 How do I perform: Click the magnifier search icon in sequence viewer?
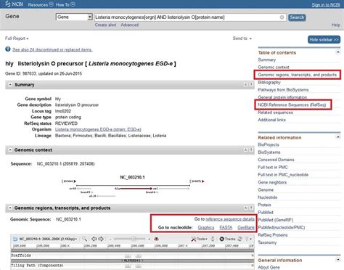point(84,239)
